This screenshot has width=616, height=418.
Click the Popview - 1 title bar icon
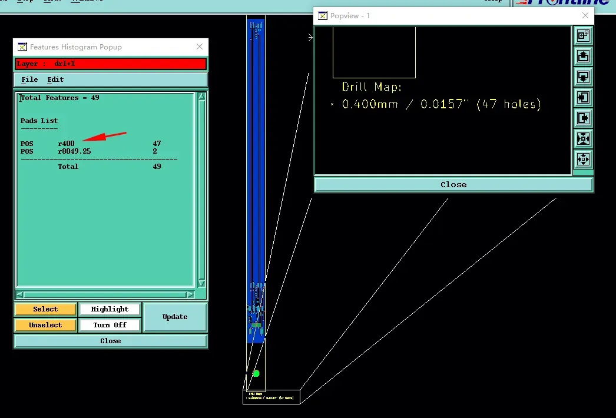click(323, 16)
